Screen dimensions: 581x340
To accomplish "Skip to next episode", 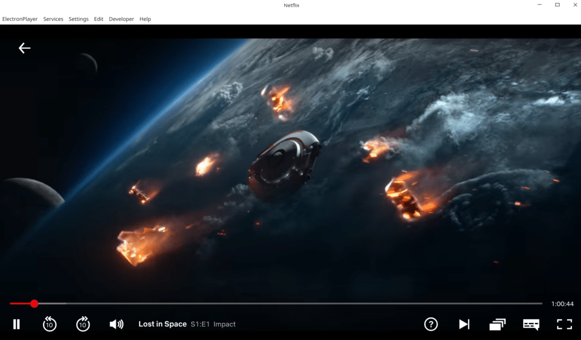I will point(464,324).
